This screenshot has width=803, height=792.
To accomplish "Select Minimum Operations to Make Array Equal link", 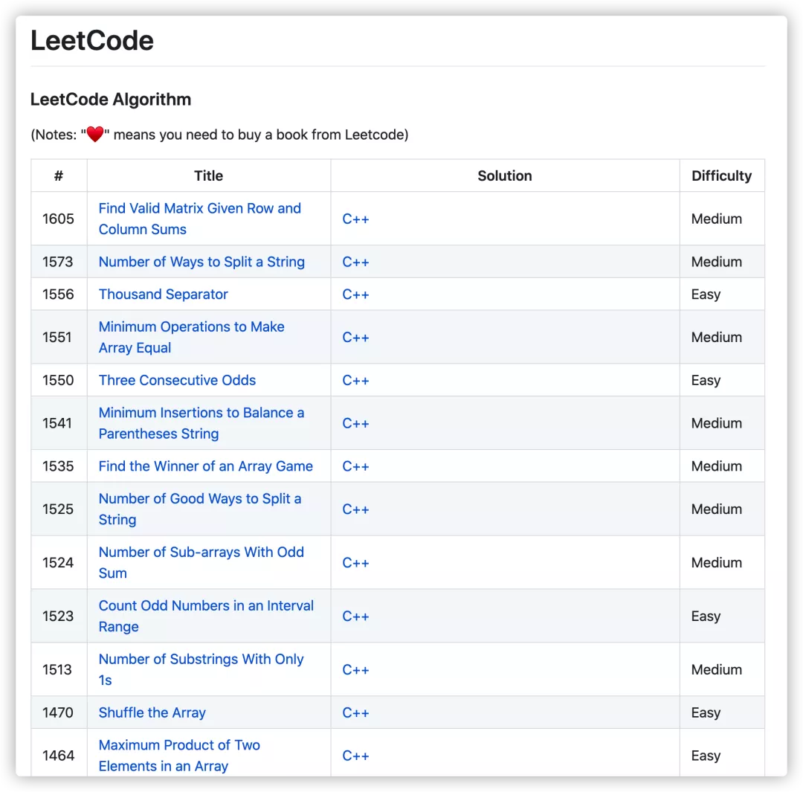I will point(191,327).
